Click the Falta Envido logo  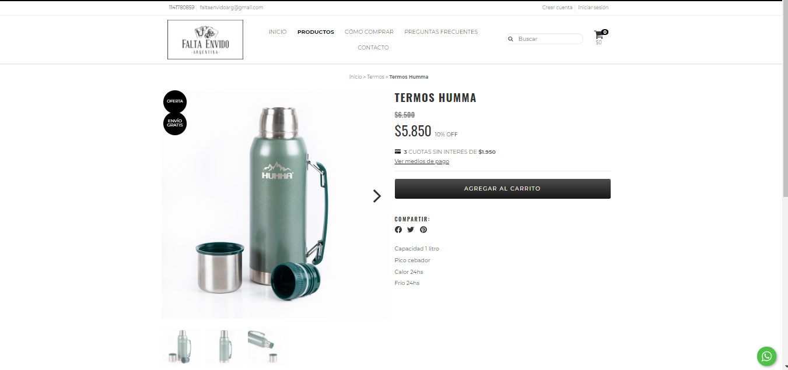[x=205, y=40]
